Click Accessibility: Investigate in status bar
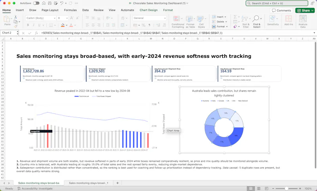Image resolution: width=317 pixels, height=191 pixels. click(x=35, y=189)
